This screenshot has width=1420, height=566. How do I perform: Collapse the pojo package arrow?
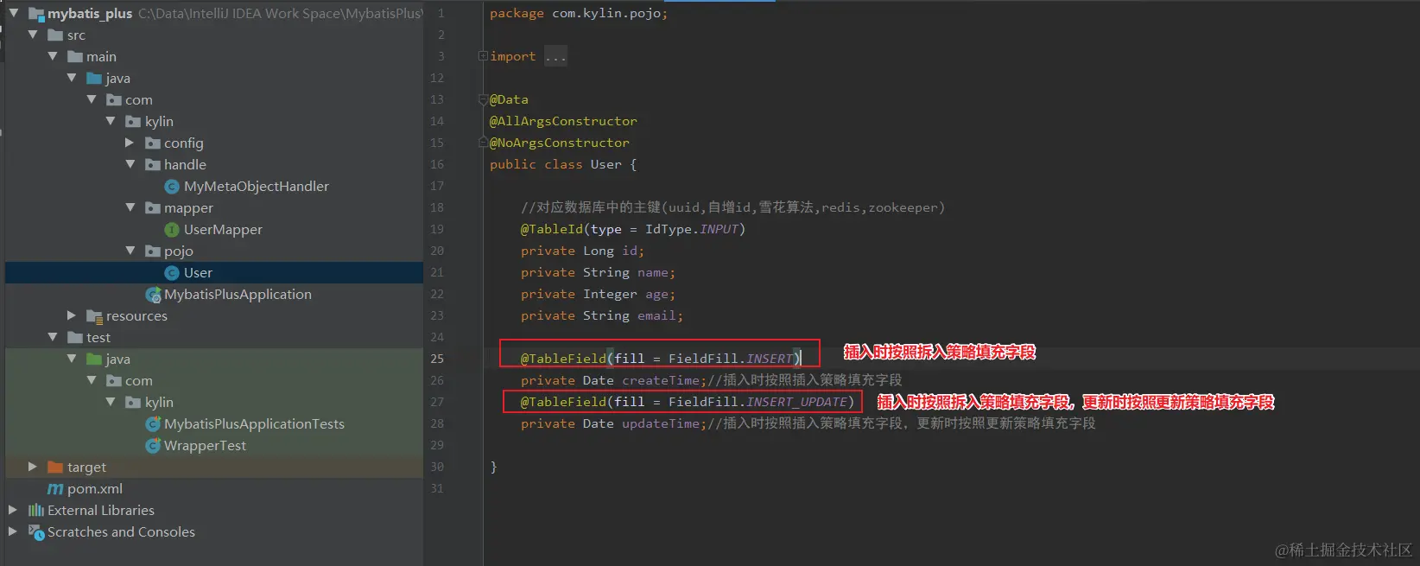[130, 251]
